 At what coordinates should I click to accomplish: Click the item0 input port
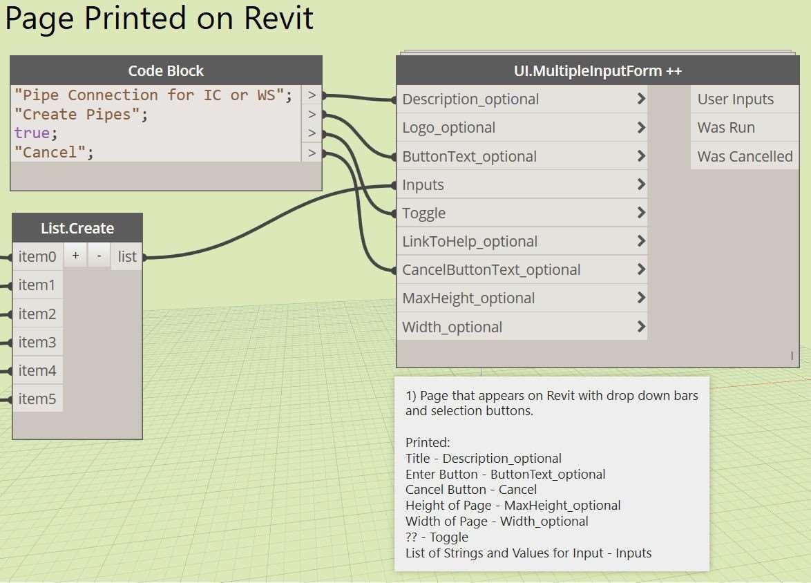tap(37, 256)
